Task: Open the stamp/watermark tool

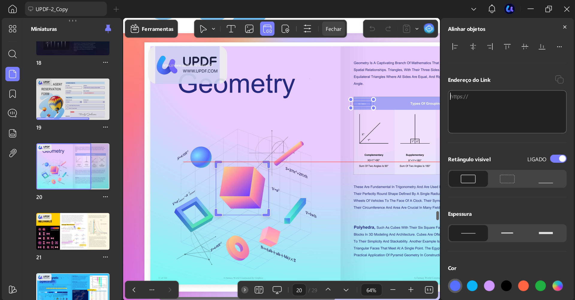Action: pyautogui.click(x=285, y=28)
